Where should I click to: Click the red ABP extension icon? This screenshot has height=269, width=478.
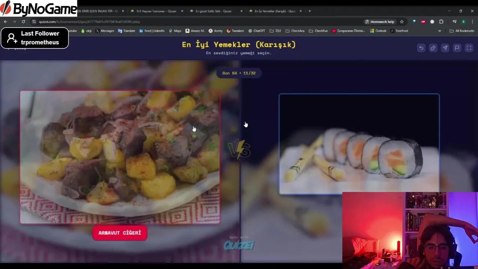(423, 22)
